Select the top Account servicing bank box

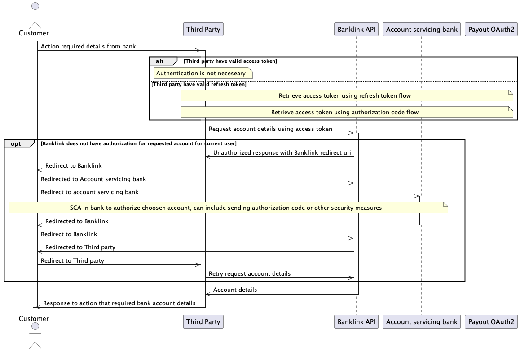tap(422, 30)
